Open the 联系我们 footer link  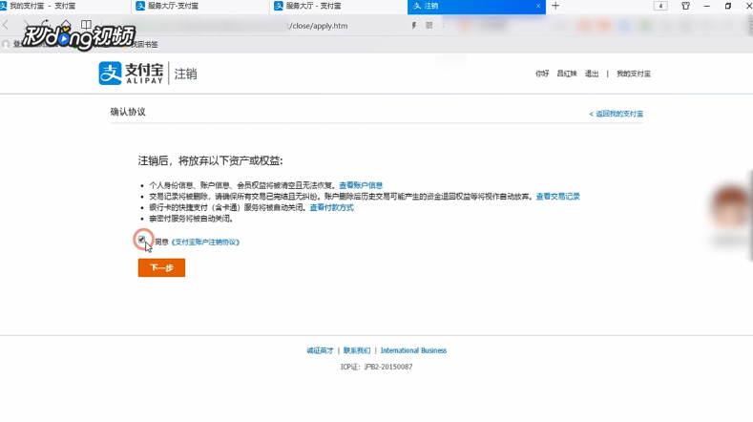357,350
